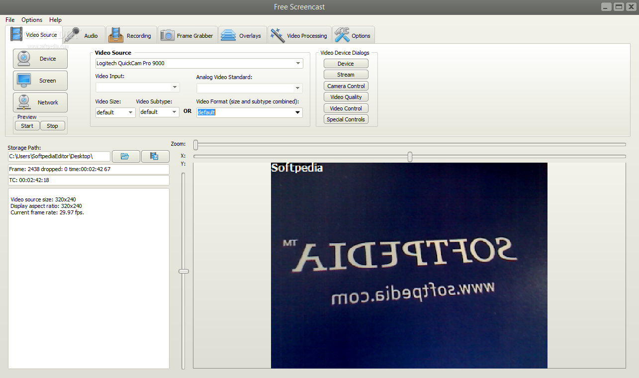Image resolution: width=639 pixels, height=378 pixels.
Task: Open the Special Controls dialog
Action: click(346, 119)
